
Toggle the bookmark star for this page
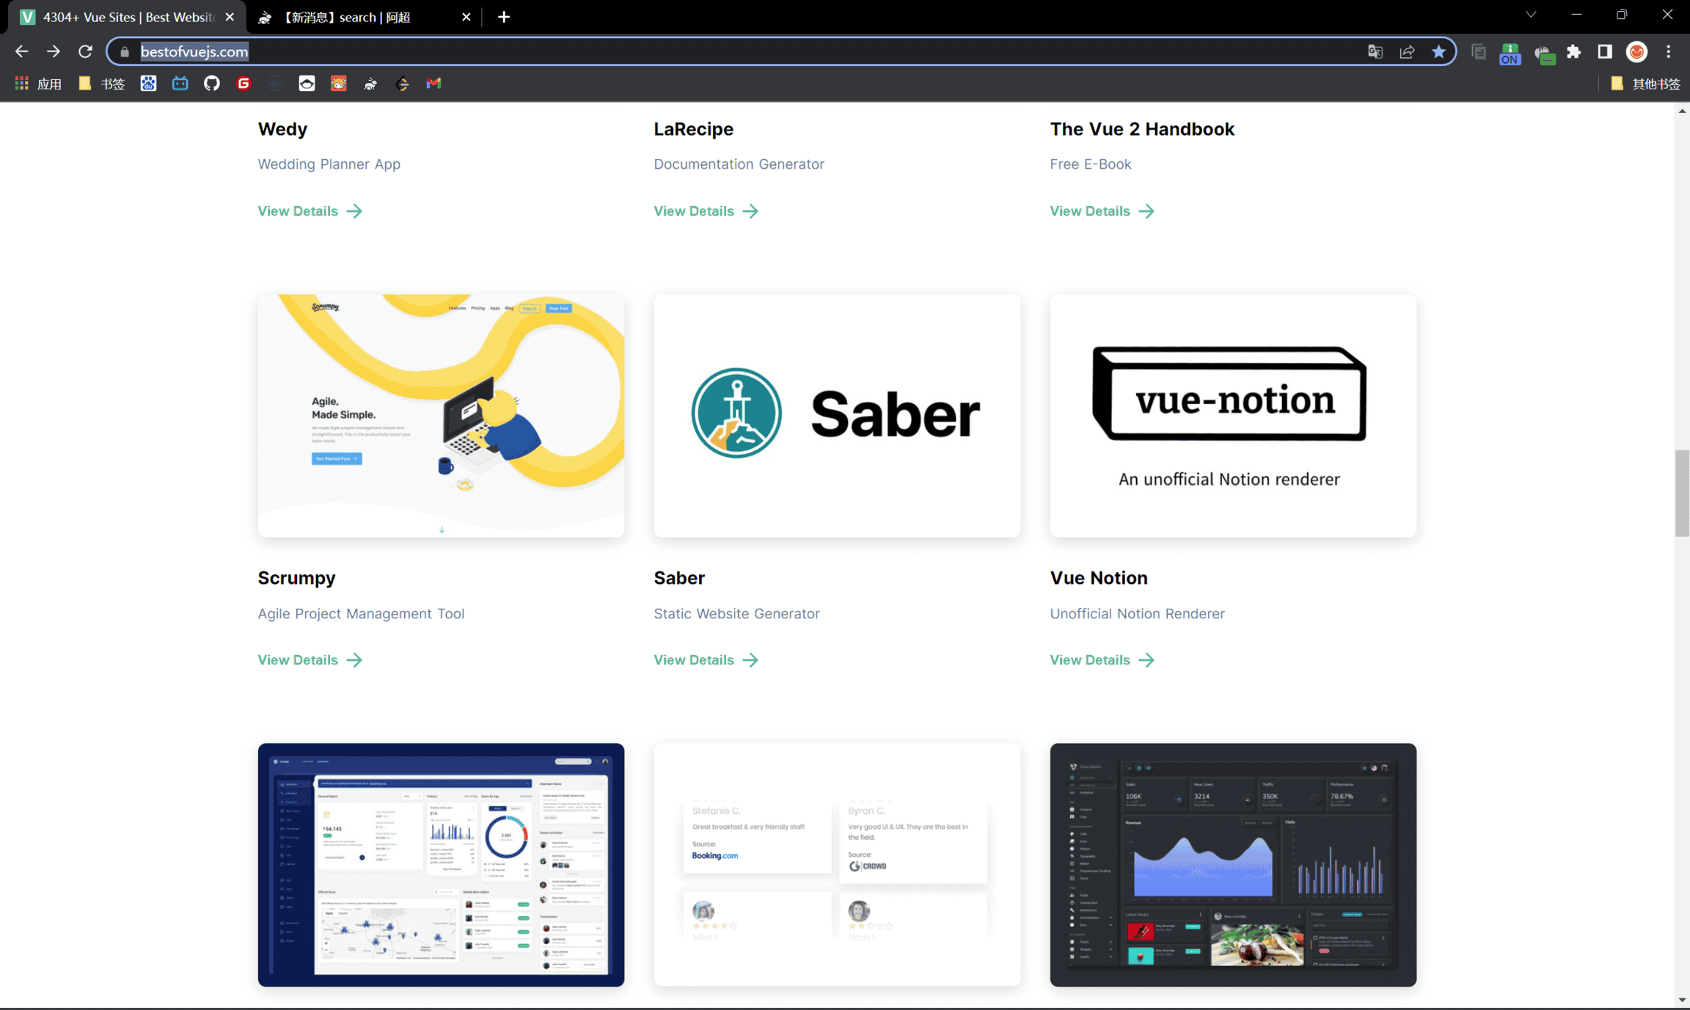tap(1438, 52)
